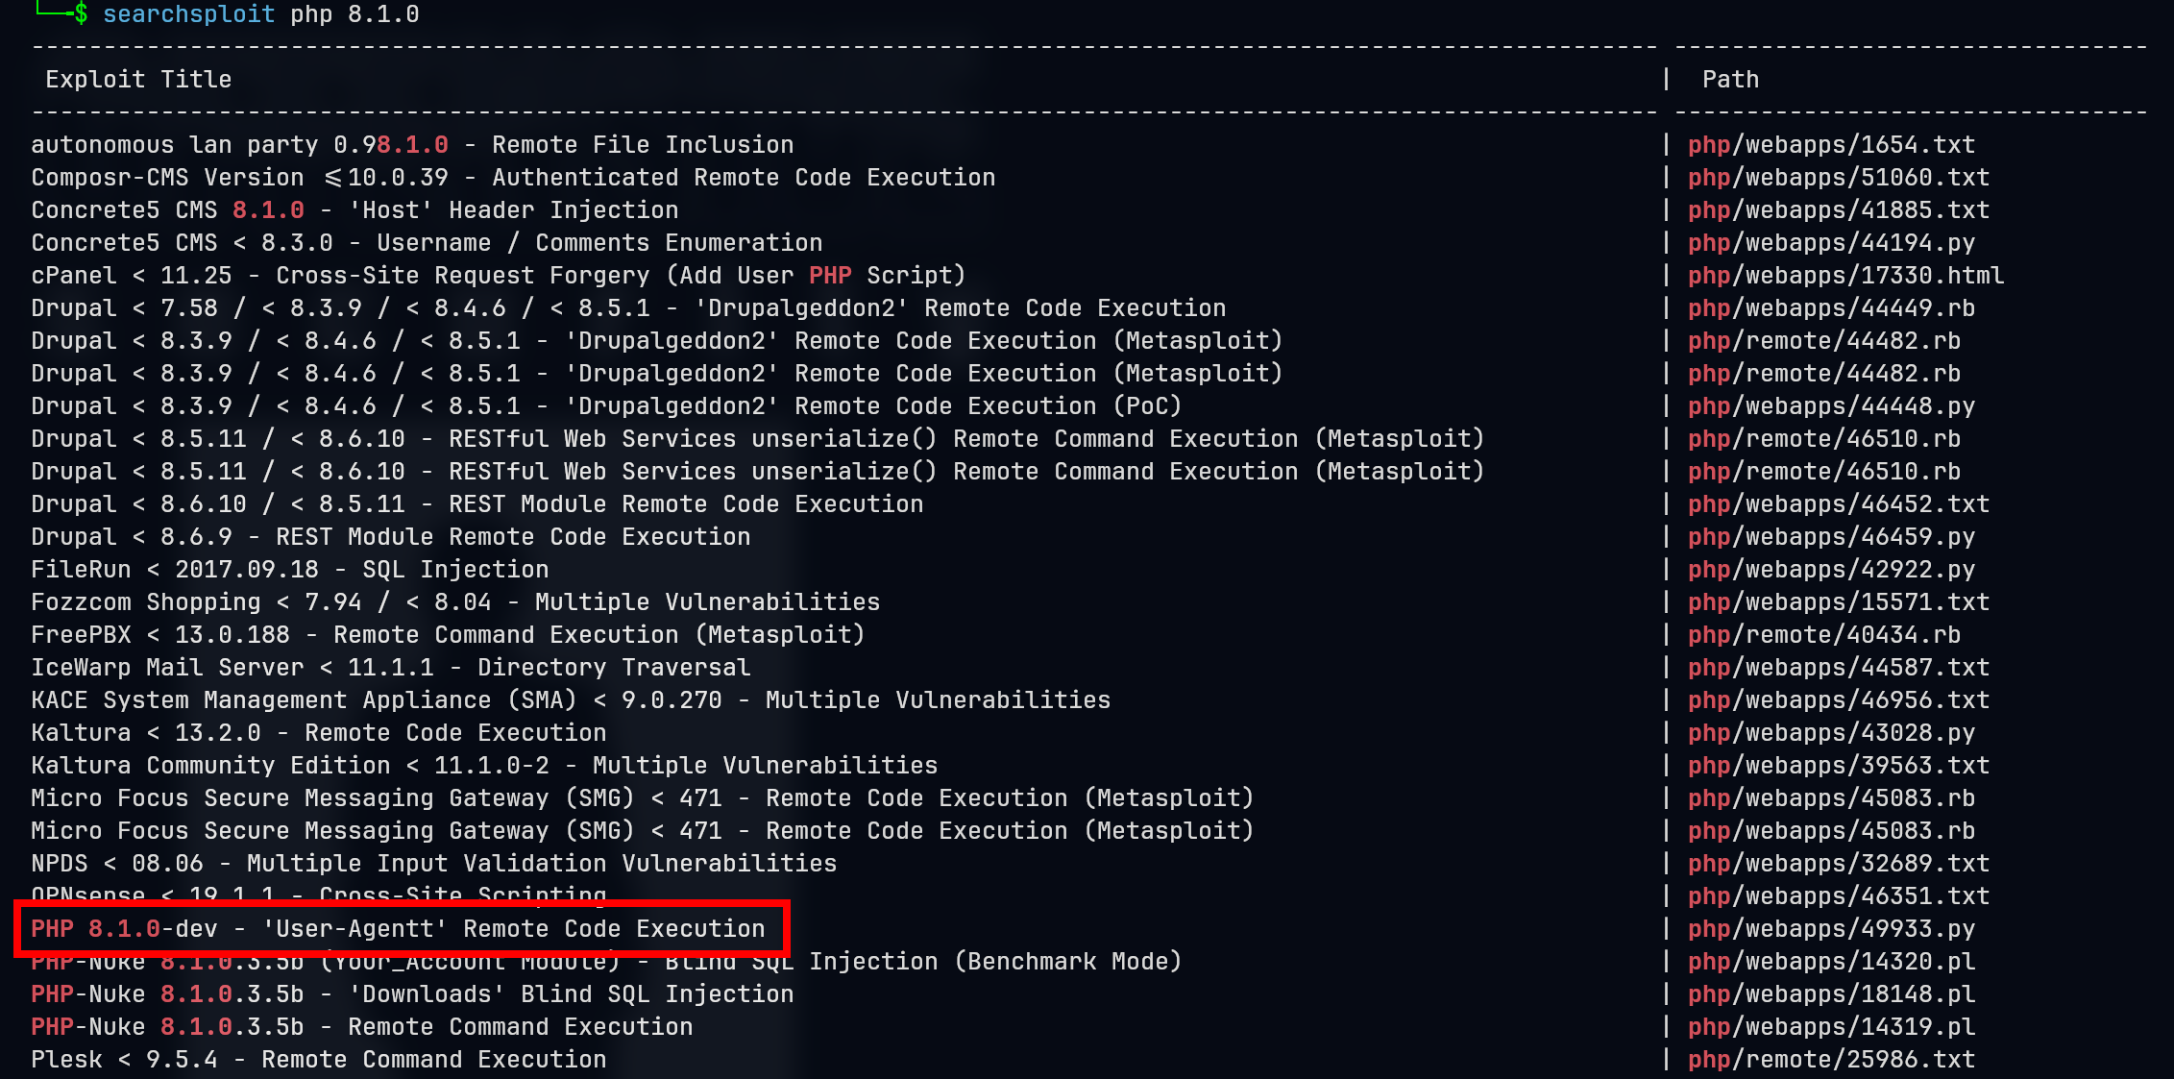Select the highlighted PHP 8.1.0-dev exploit line

(x=398, y=929)
